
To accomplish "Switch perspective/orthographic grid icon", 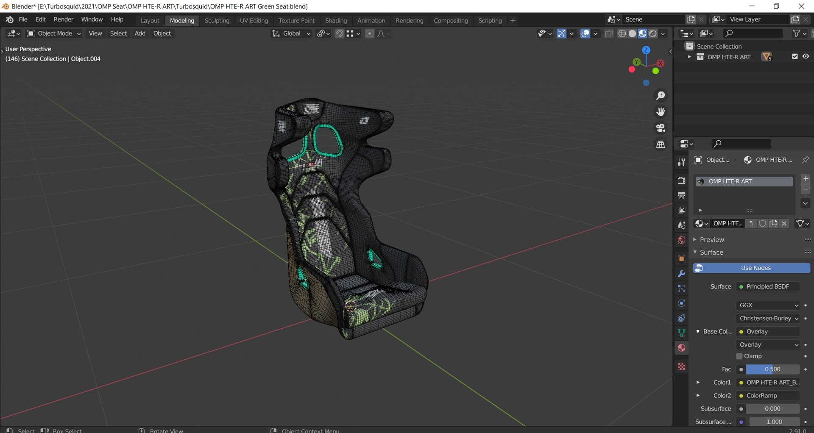I will point(661,144).
